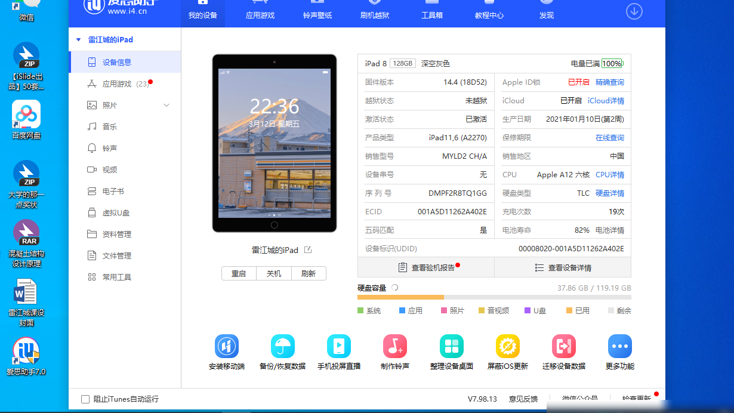Switch to 应用游戏 top tab
The width and height of the screenshot is (734, 413).
click(260, 13)
